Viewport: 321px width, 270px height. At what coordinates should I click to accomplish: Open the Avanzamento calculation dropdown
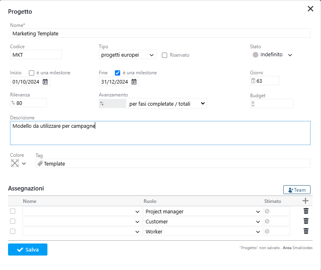coord(166,104)
